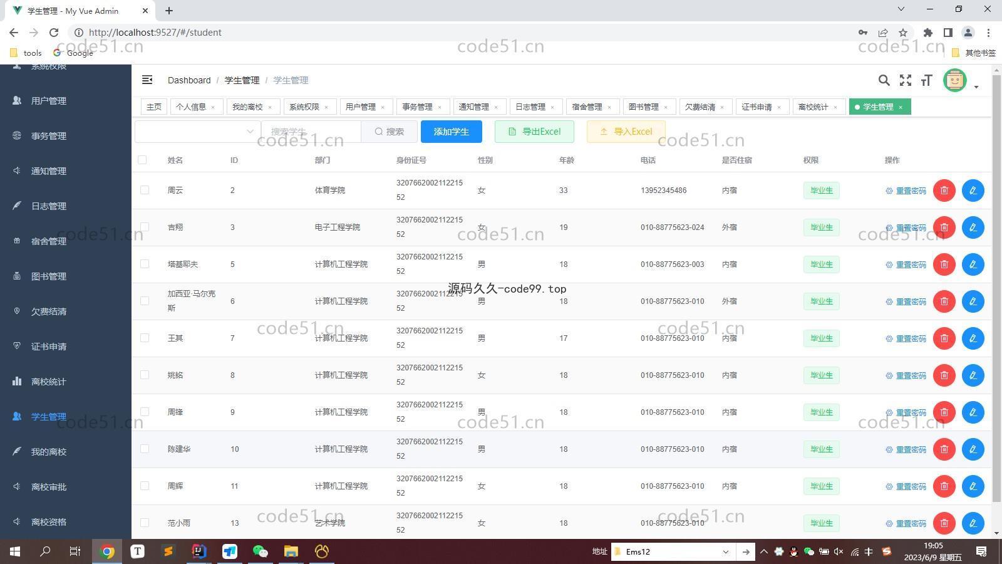Viewport: 1002px width, 564px height.
Task: Focus the 搜索学生 input field
Action: [x=311, y=132]
